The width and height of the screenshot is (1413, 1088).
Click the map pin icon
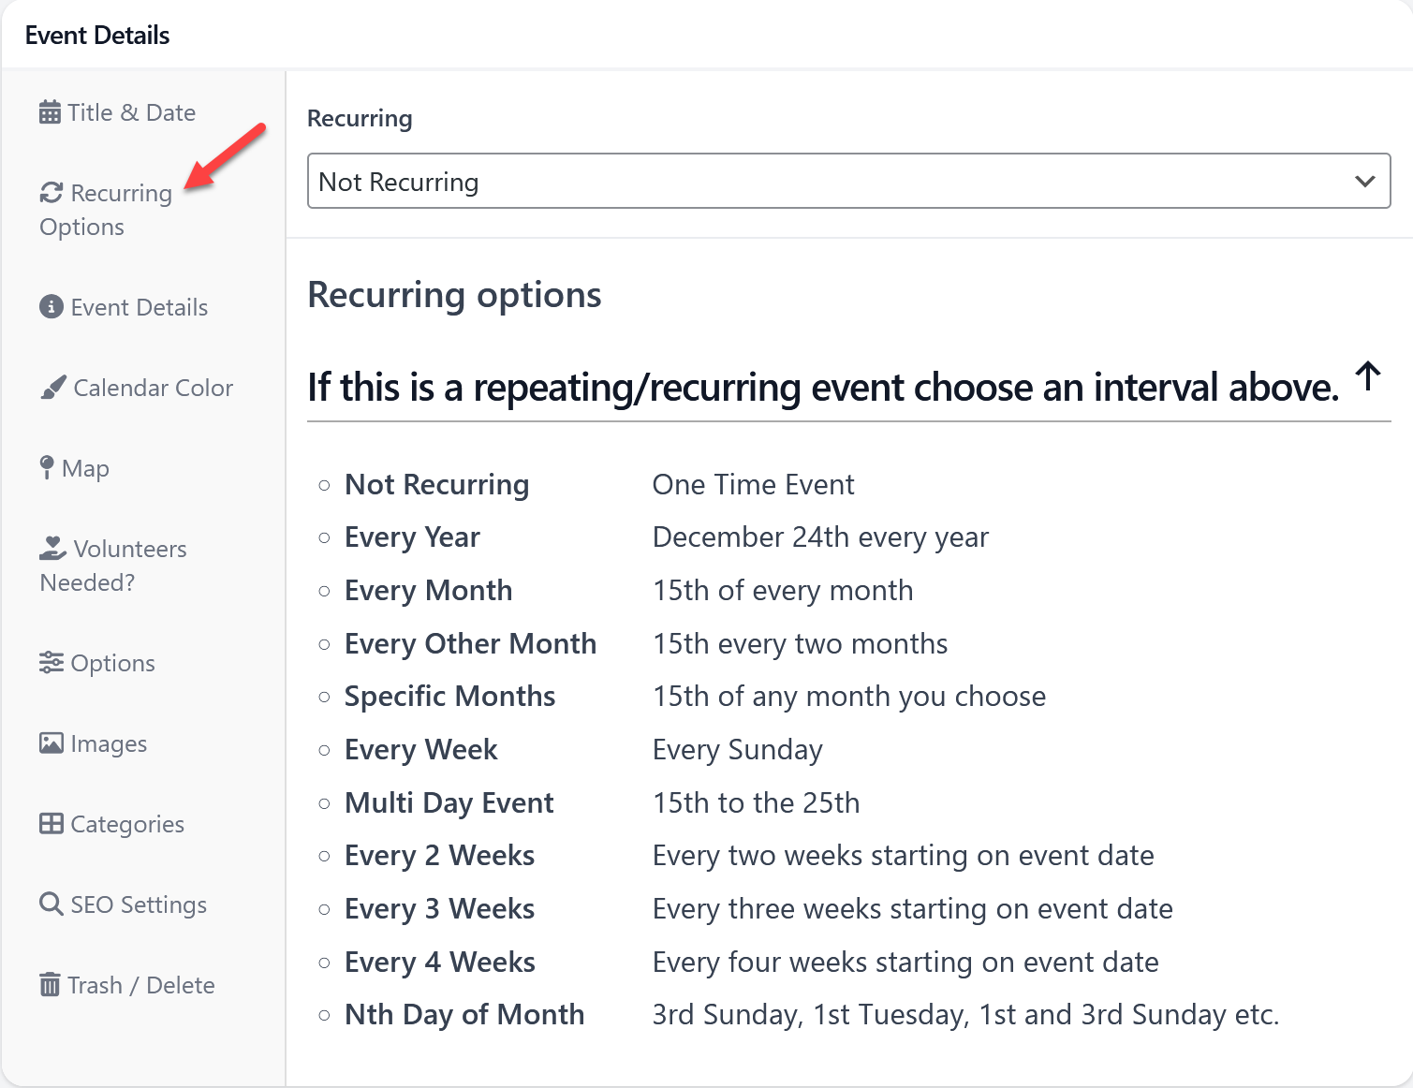click(x=47, y=467)
